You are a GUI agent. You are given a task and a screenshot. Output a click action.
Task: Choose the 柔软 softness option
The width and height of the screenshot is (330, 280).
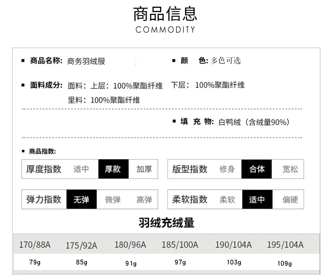tap(227, 200)
